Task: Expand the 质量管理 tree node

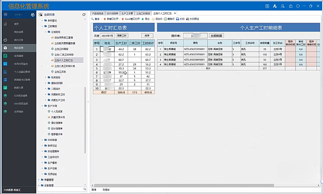Action: [x=39, y=180]
